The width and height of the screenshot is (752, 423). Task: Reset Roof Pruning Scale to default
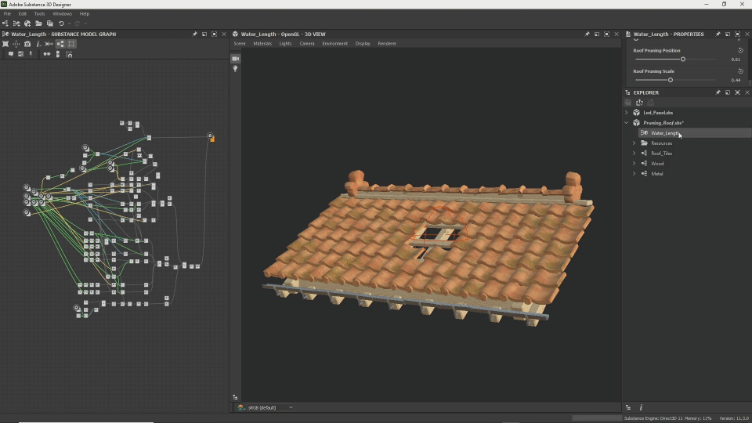click(740, 71)
